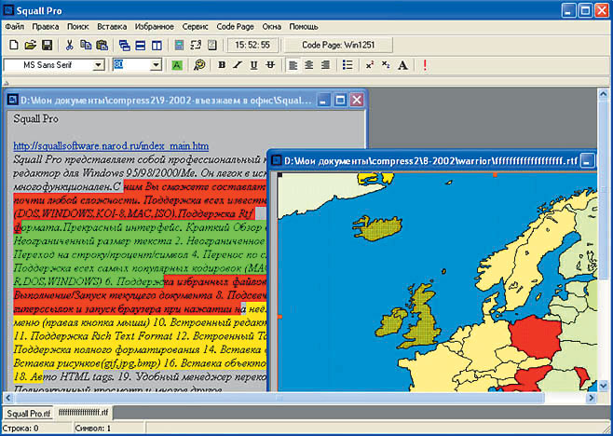Image resolution: width=613 pixels, height=436 pixels.
Task: Click the Open file folder icon
Action: point(30,45)
